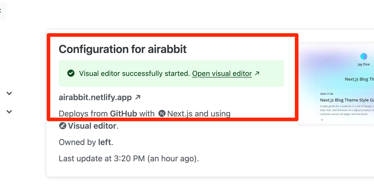Screen dimensions: 374x185
Task: Click the partially visible top-left button
Action: click(x=3, y=11)
